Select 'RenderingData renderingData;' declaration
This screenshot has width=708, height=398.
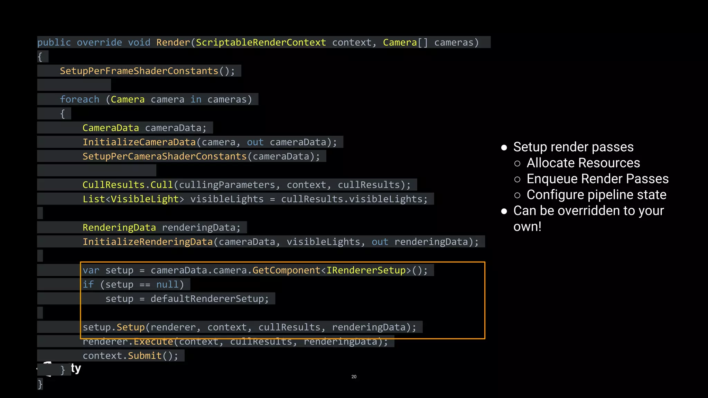[x=161, y=227]
